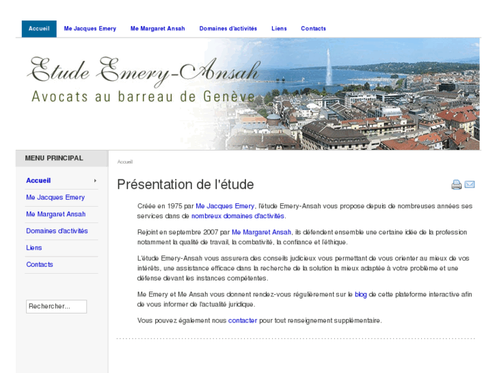Image resolution: width=497 pixels, height=373 pixels.
Task: Select Contacts in sidebar menu
Action: [40, 265]
